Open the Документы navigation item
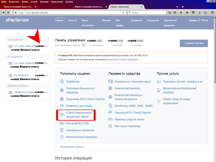 (137, 20)
